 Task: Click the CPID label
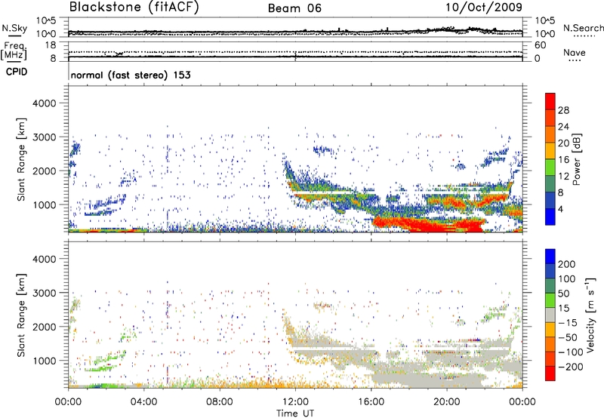pyautogui.click(x=17, y=72)
